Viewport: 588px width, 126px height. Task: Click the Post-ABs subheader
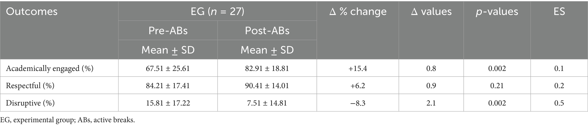267,31
